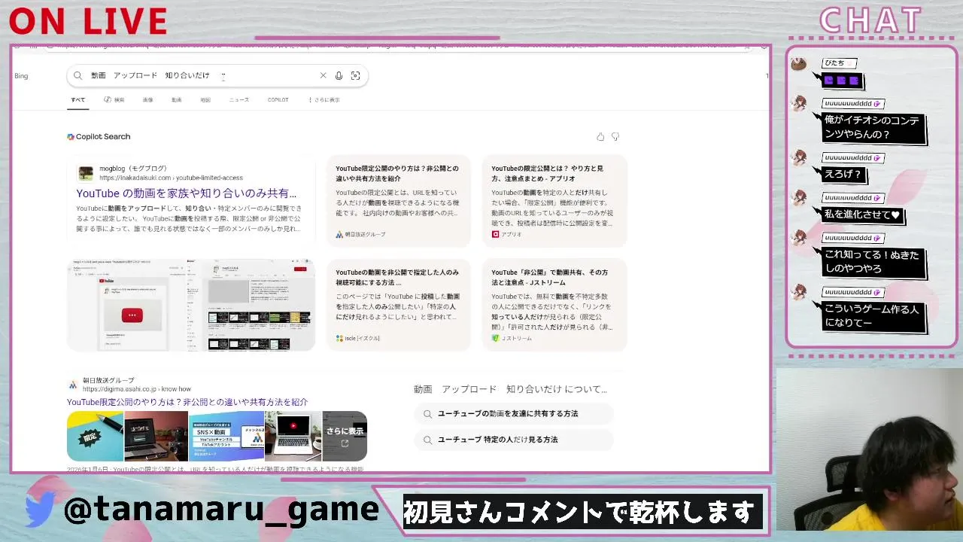Switch to the 画像 tab
This screenshot has width=963, height=542.
coord(148,100)
